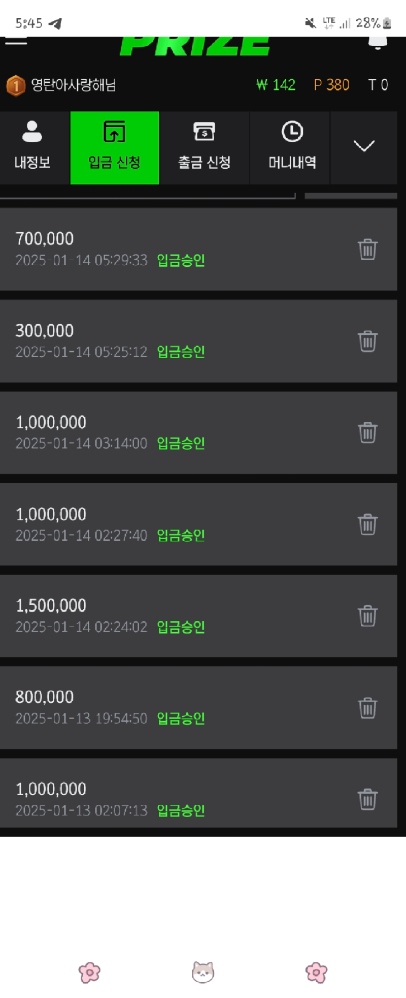Open the notification bell

click(x=377, y=43)
